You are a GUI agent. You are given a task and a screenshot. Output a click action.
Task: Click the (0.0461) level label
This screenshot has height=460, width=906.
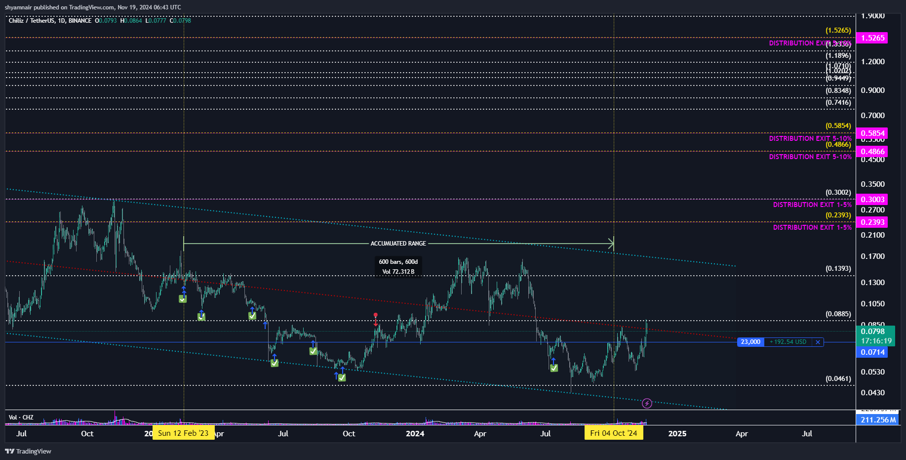(x=838, y=379)
